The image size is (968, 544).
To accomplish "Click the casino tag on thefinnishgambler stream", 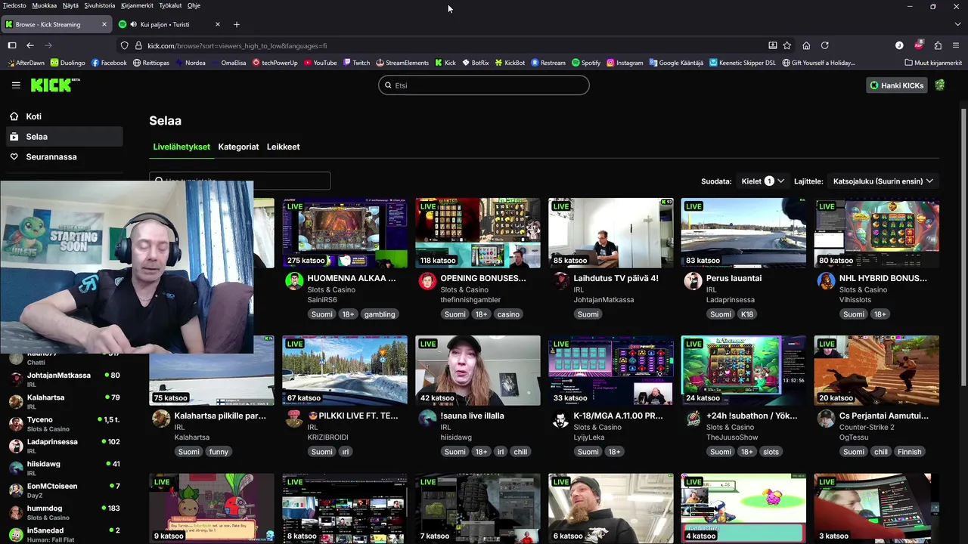I will tap(508, 314).
